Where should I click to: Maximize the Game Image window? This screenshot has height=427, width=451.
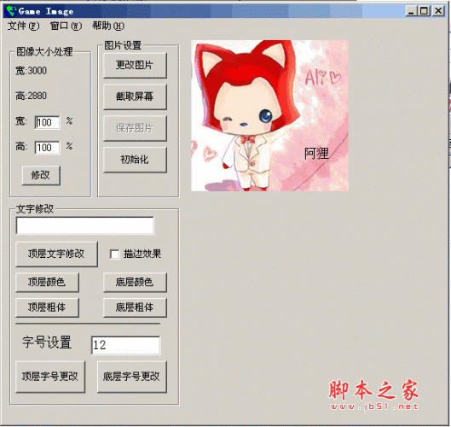click(424, 11)
